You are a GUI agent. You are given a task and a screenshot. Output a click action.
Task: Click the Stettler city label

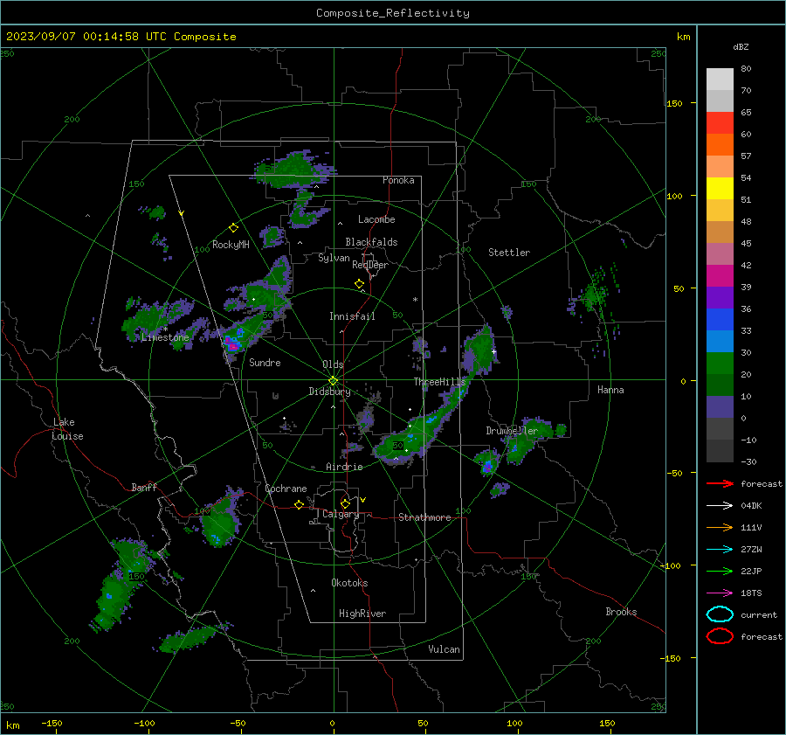[x=509, y=253]
